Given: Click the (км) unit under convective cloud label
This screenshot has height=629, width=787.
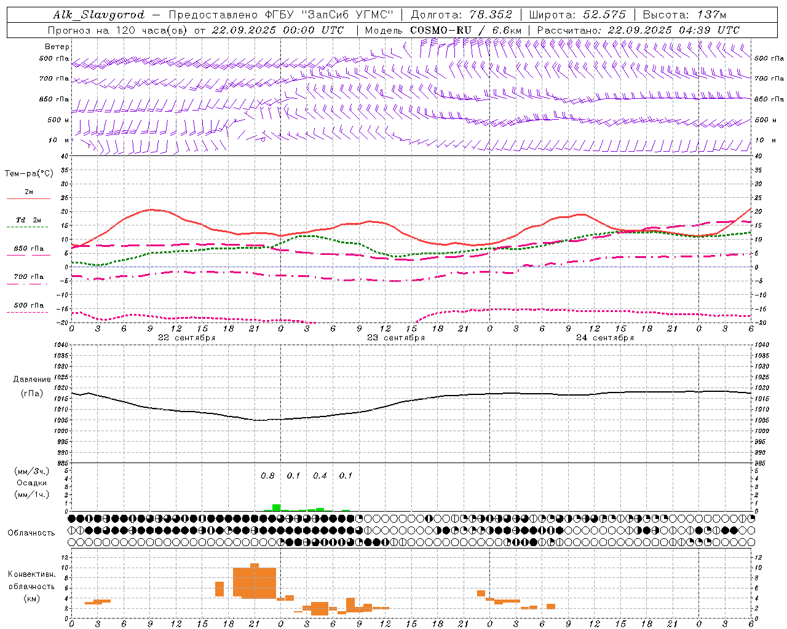Looking at the screenshot, I should coord(31,598).
